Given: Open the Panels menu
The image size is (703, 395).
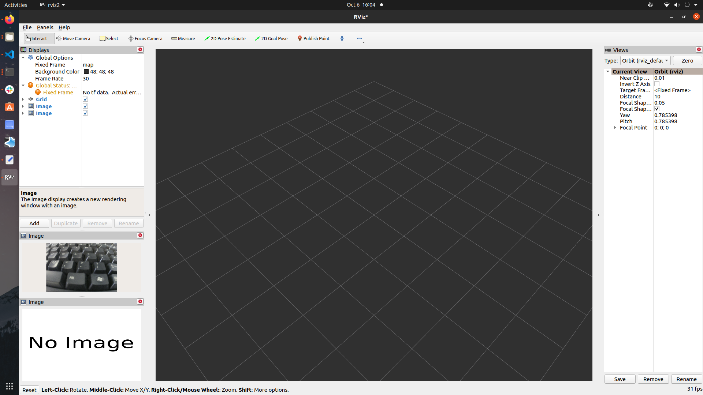Looking at the screenshot, I should pyautogui.click(x=45, y=27).
